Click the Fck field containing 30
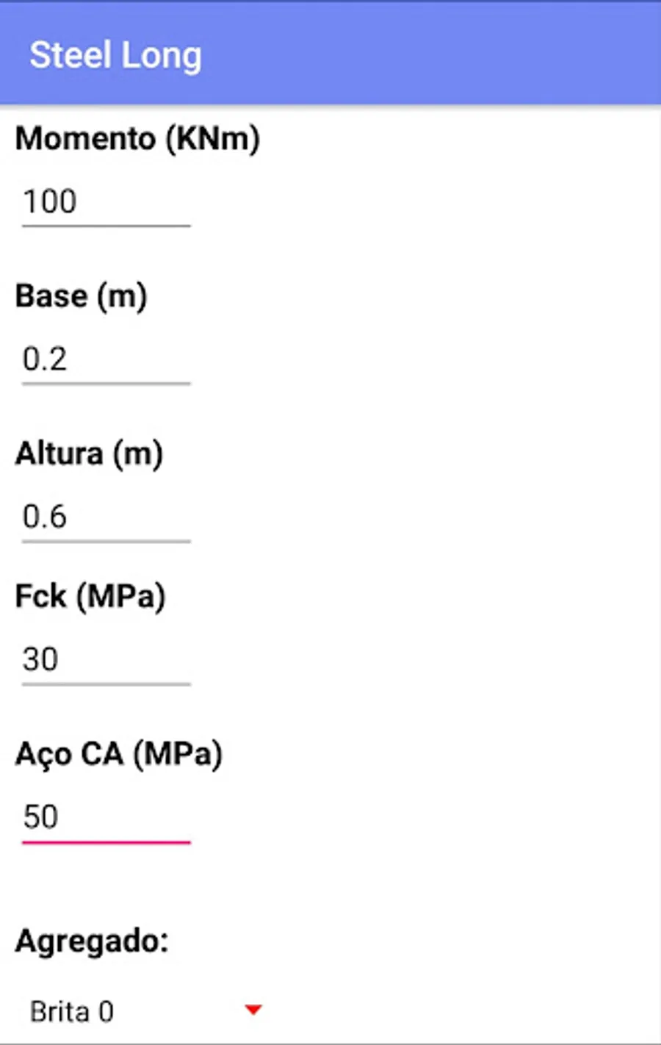This screenshot has width=661, height=1045. tap(106, 659)
